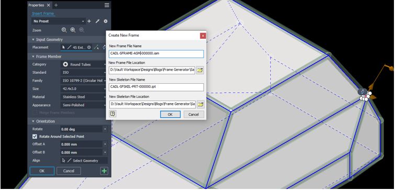
Task: Close the Create New Frame dialog
Action: point(203,36)
